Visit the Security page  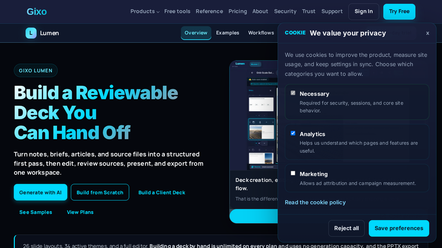285,11
